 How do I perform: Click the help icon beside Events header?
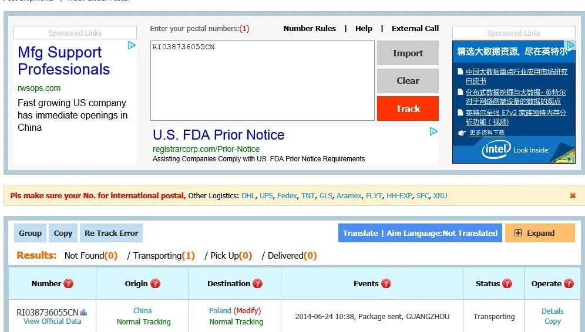point(386,284)
